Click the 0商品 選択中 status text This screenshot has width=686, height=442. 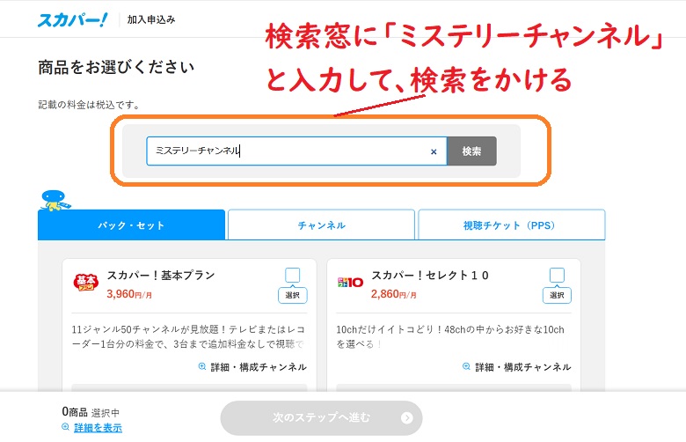[91, 412]
